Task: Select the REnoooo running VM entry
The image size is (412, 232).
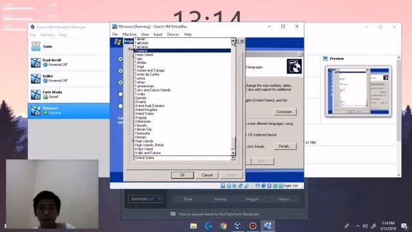Action: click(x=69, y=110)
